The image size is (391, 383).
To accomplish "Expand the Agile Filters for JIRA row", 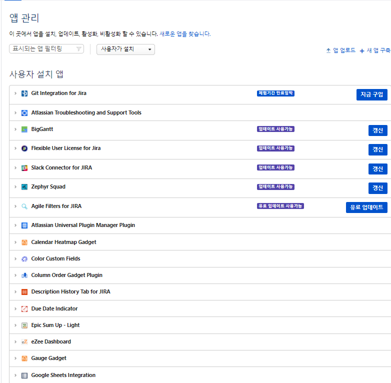I will pos(15,206).
